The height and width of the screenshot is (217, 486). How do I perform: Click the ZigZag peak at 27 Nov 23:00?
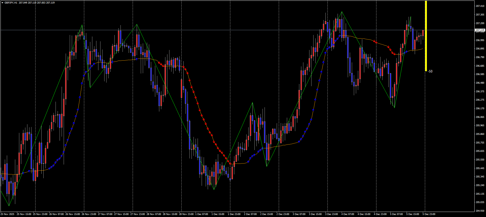tap(137, 24)
